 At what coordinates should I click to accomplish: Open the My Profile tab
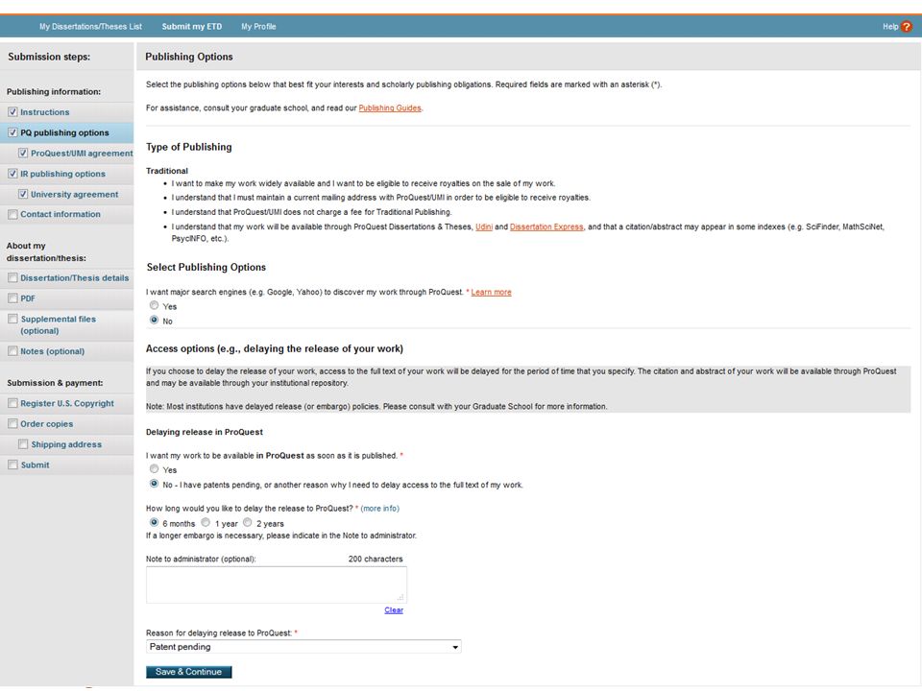(258, 27)
